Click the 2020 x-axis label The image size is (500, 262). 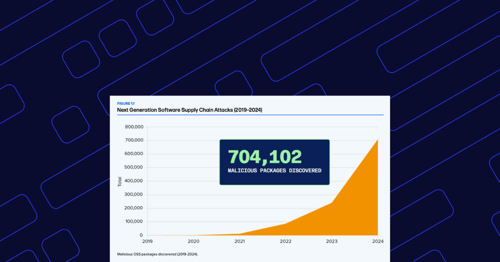193,241
